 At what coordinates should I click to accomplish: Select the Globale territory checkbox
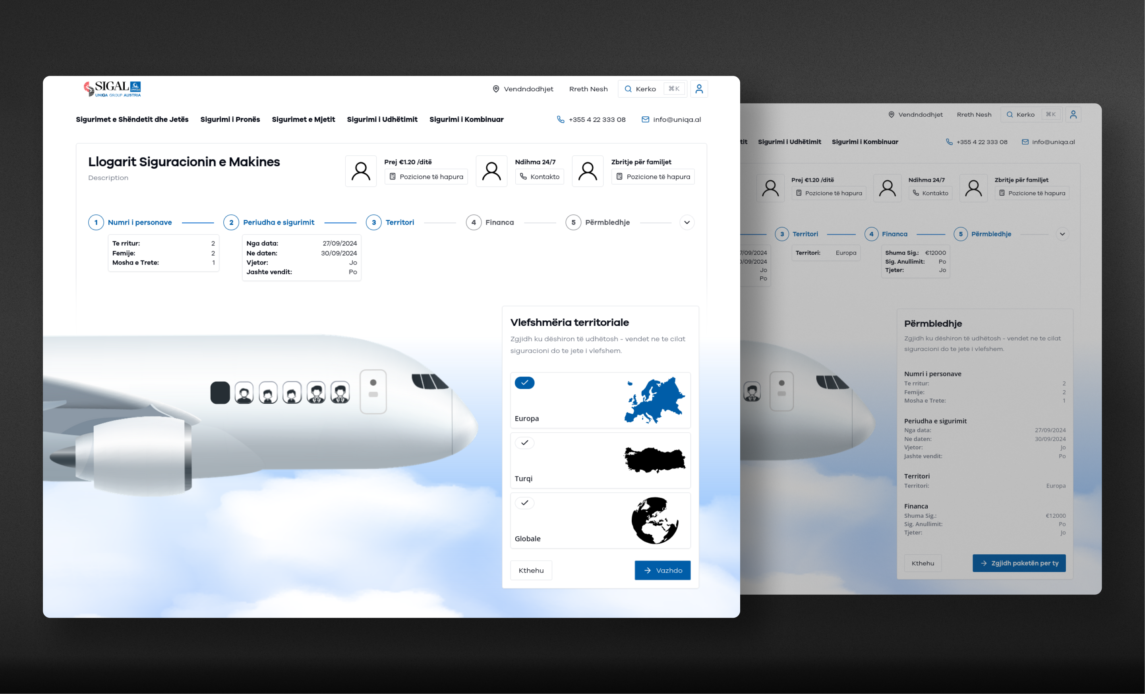pyautogui.click(x=525, y=503)
